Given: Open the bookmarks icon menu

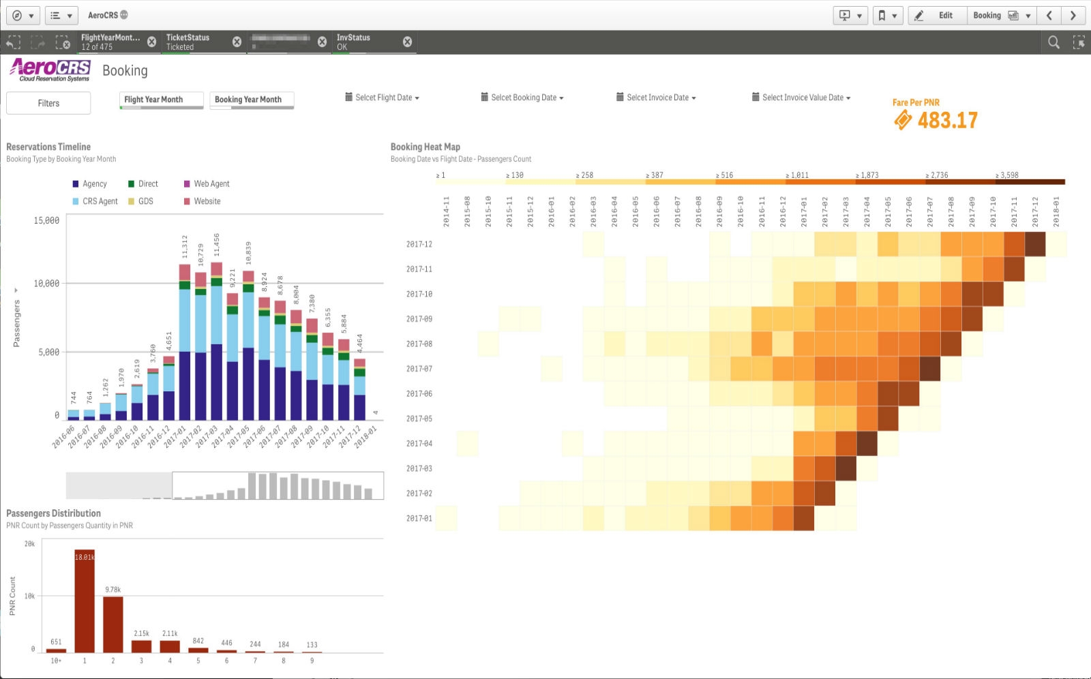Looking at the screenshot, I should tap(887, 15).
